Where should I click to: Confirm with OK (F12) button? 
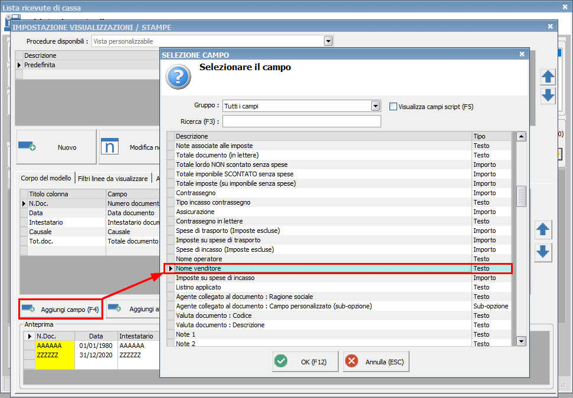pos(305,361)
